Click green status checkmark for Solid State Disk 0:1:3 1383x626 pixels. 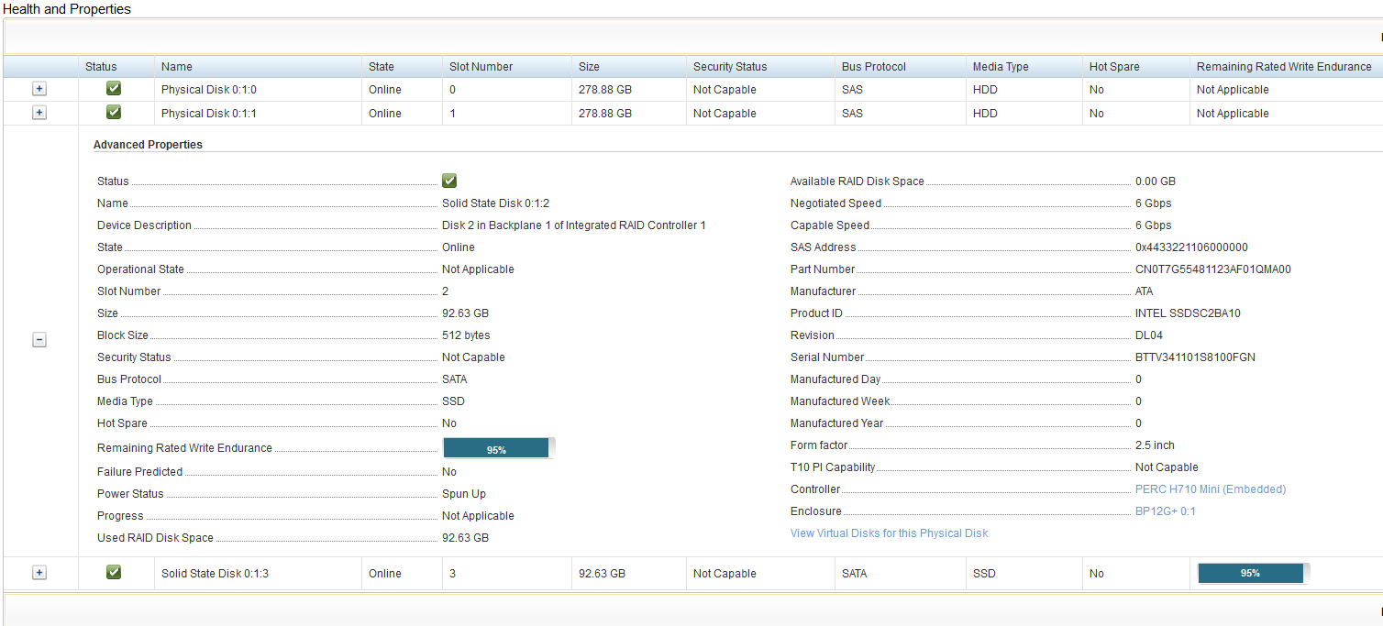coord(114,572)
